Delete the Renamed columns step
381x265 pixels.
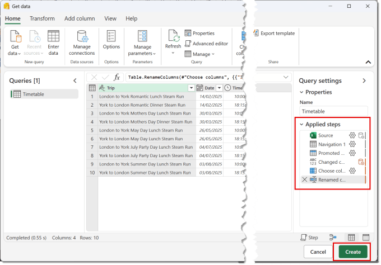(304, 179)
